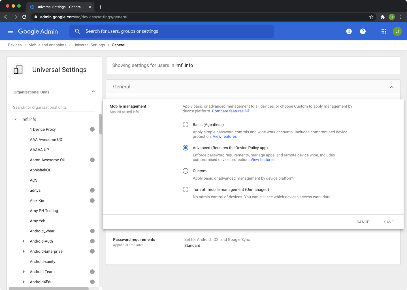407x290 pixels.
Task: Open the main hamburger menu
Action: pyautogui.click(x=10, y=31)
